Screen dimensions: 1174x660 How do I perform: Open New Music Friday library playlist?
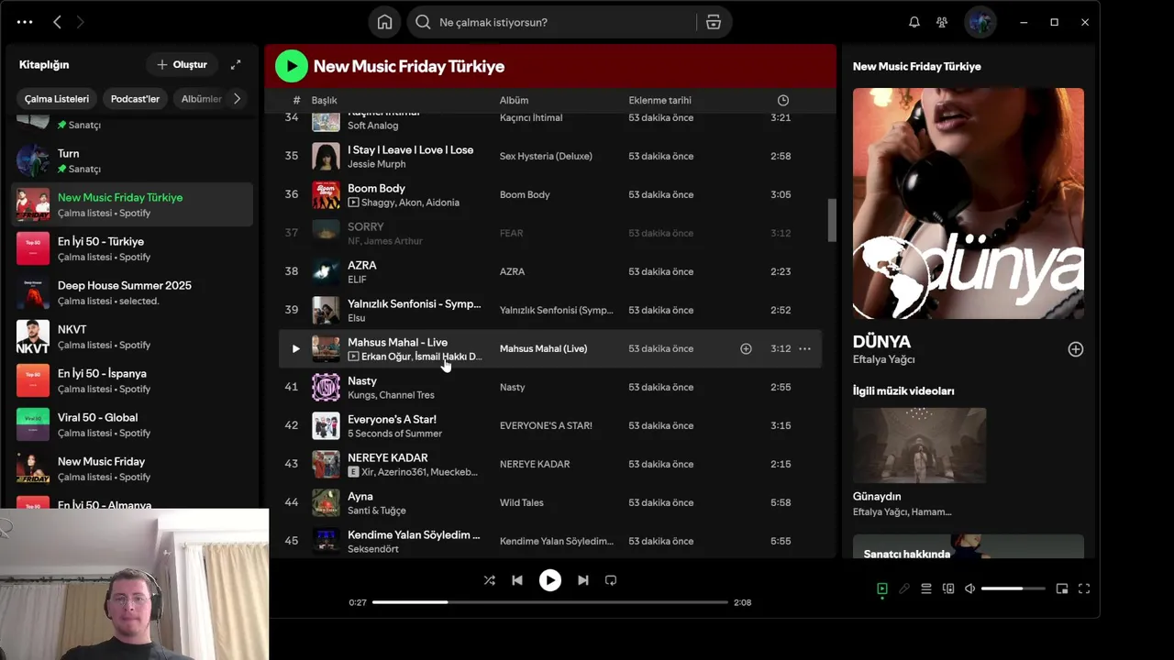(x=132, y=468)
